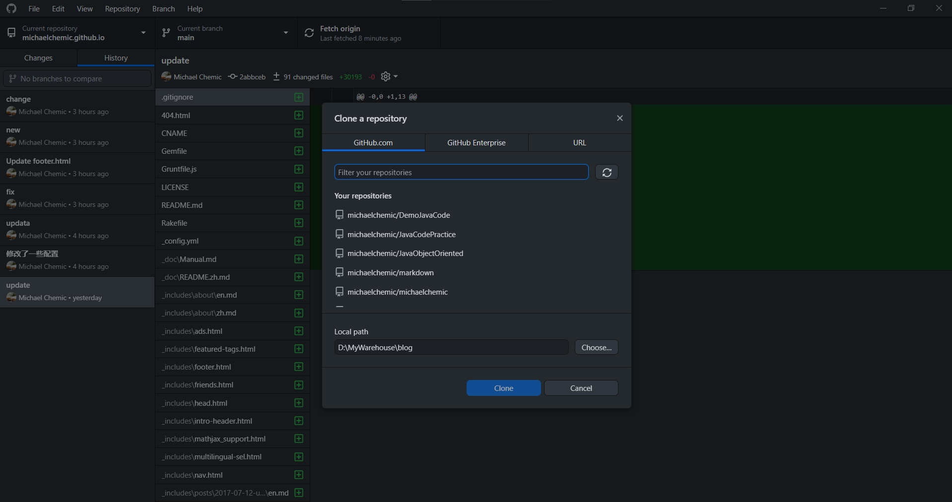
Task: Click the Fetch origin sync icon
Action: point(309,33)
